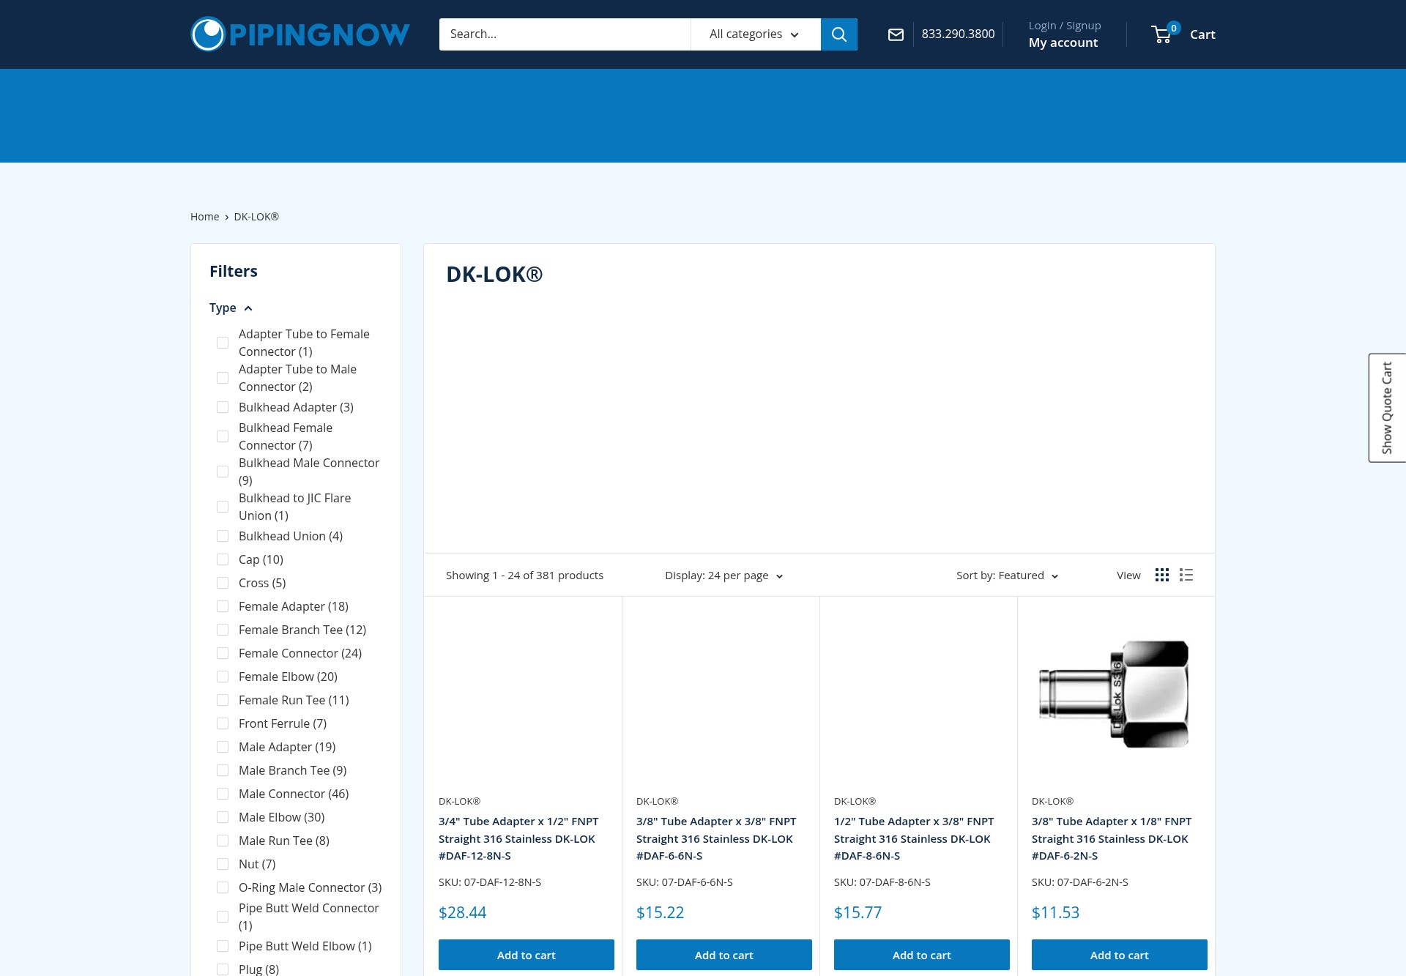The width and height of the screenshot is (1406, 976).
Task: Check Male Run Tee filter
Action: 223,841
